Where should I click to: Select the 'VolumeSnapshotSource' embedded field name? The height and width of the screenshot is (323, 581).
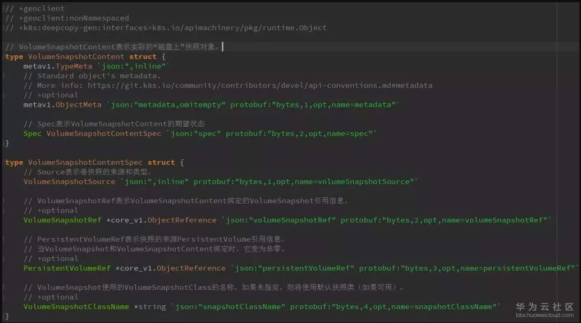click(x=69, y=181)
